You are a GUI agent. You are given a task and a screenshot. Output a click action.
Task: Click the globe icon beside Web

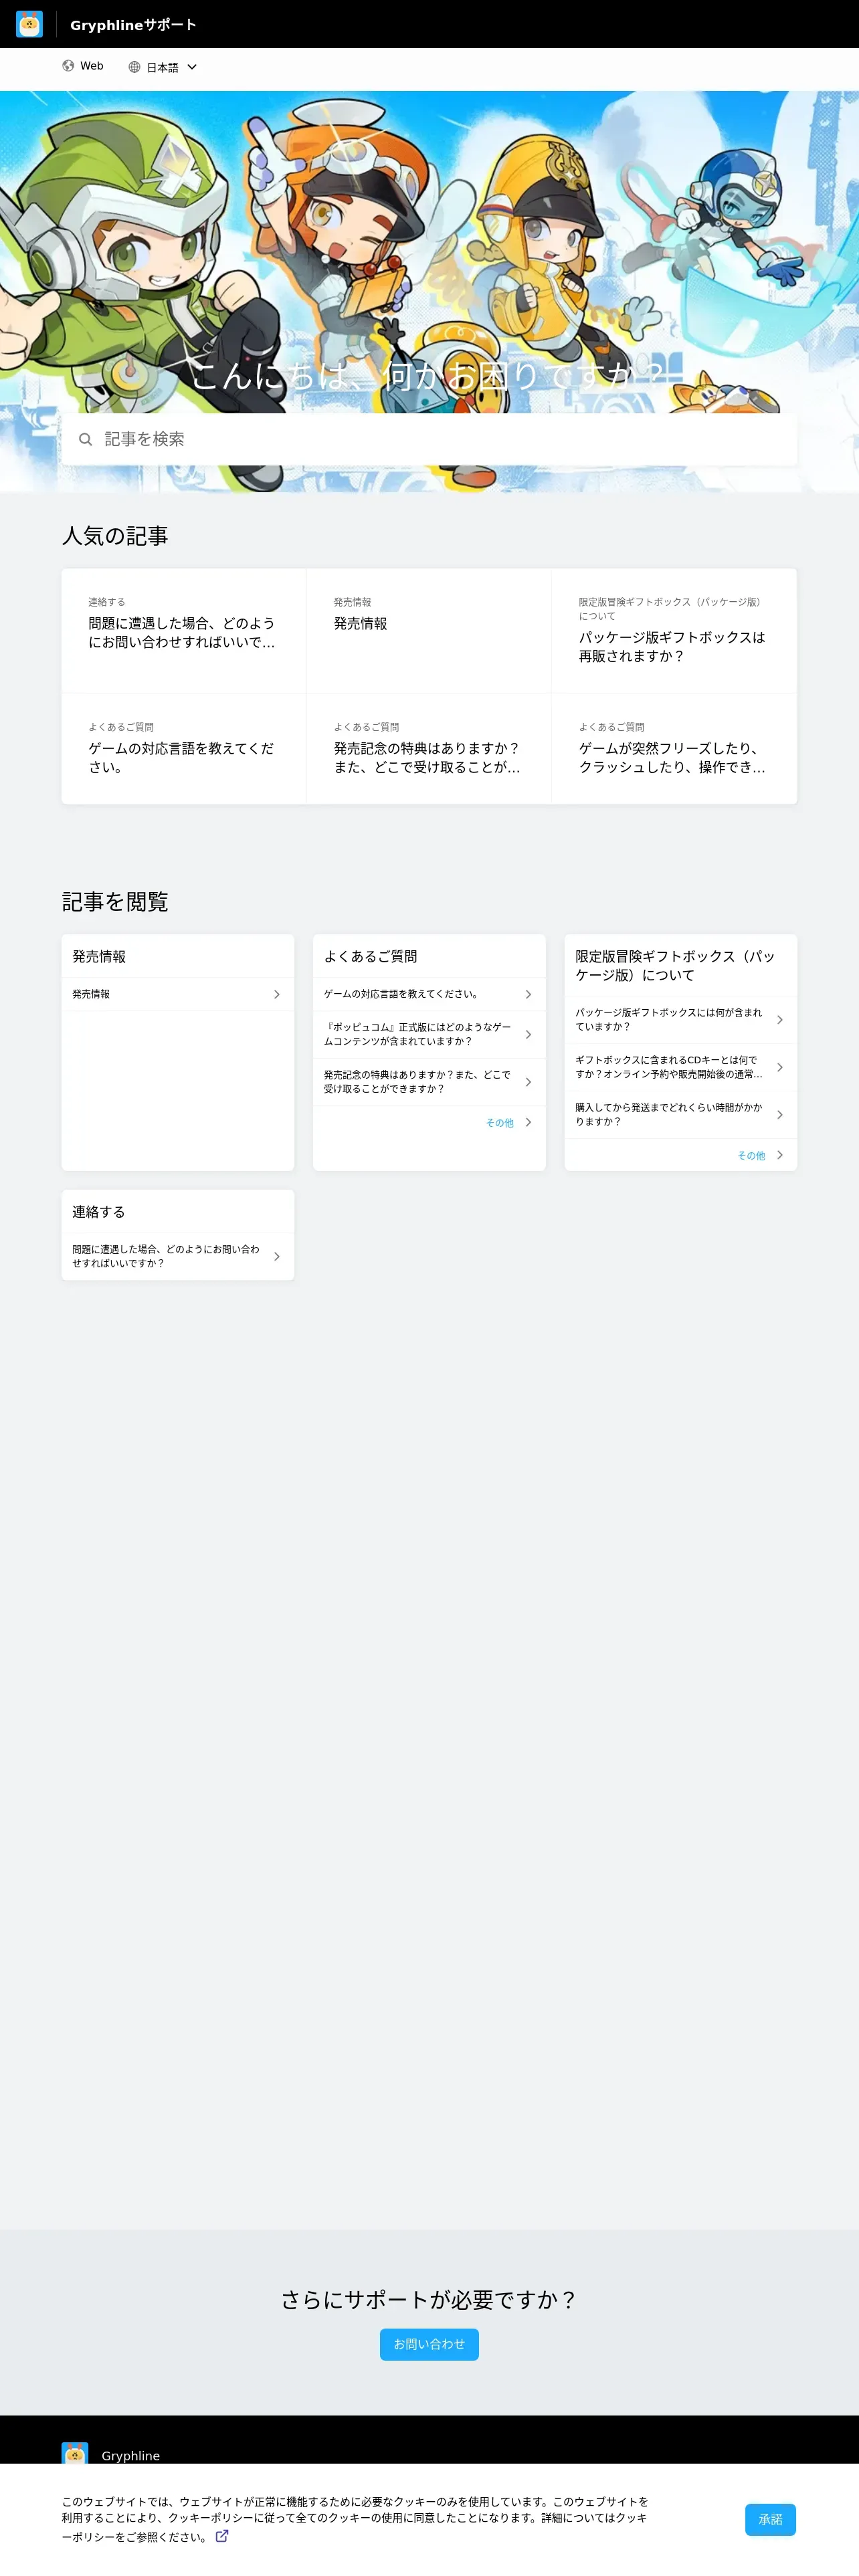pos(68,66)
